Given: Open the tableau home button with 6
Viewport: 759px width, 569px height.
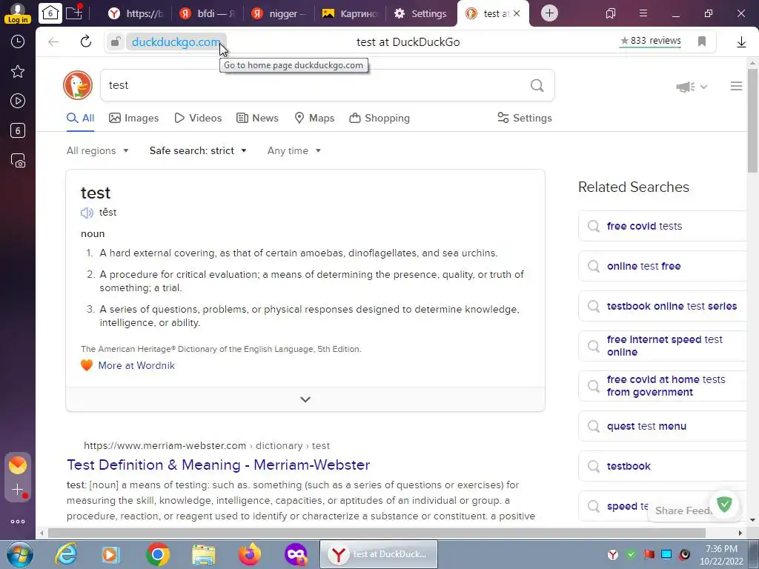Looking at the screenshot, I should tap(50, 13).
